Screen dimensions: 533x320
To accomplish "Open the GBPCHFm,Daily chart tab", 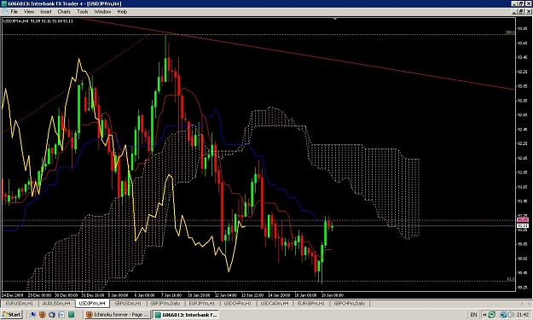I will pyautogui.click(x=350, y=303).
